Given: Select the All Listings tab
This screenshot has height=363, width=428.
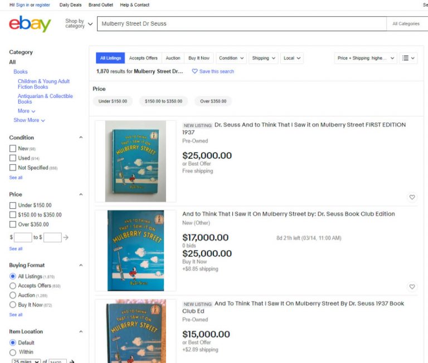Looking at the screenshot, I should (110, 58).
